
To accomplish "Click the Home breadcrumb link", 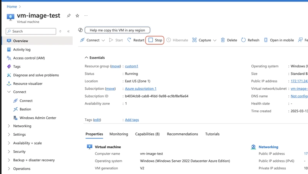I will coord(12,7).
